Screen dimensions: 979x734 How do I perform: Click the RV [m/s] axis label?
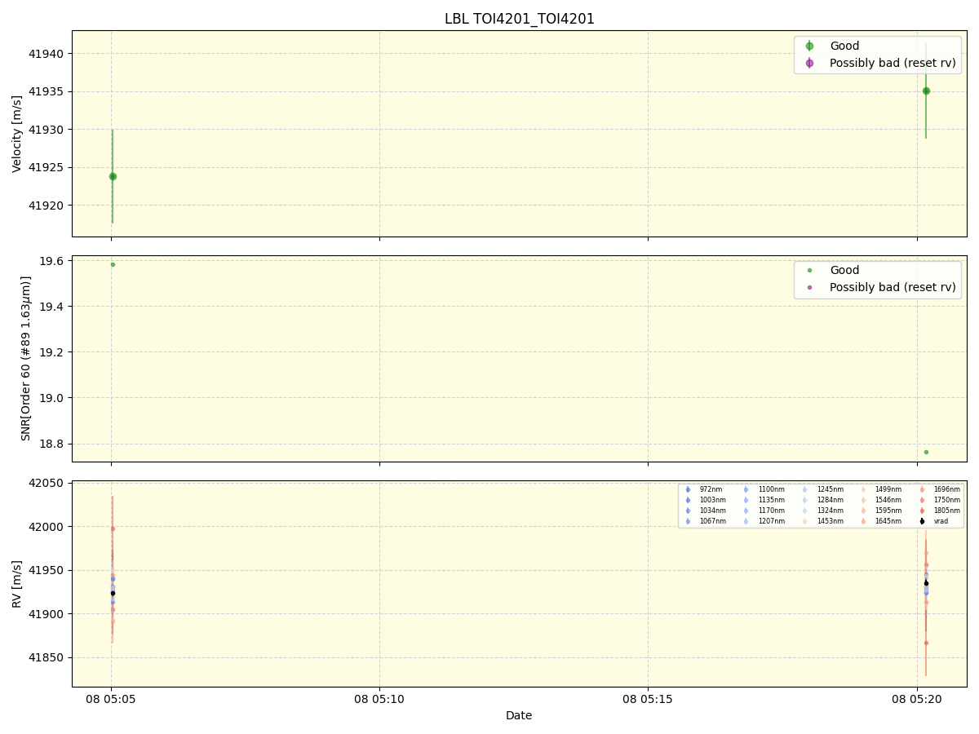coord(17,584)
